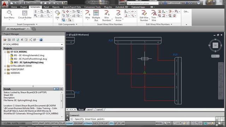Click the WCS button under ViewCube
The width and height of the screenshot is (226, 127).
click(x=215, y=56)
